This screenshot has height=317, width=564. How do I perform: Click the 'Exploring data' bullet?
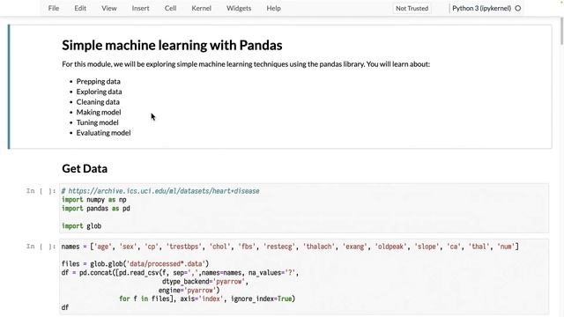click(x=99, y=92)
